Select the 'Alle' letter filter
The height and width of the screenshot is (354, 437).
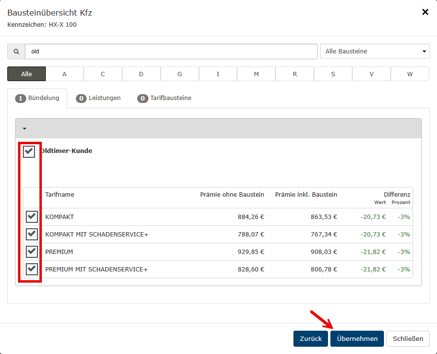point(26,74)
